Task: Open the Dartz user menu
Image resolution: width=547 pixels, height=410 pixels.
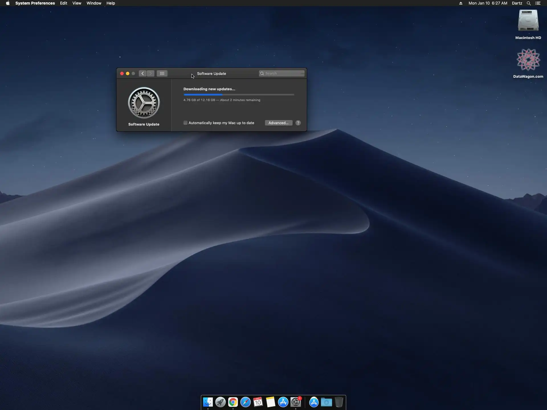Action: tap(517, 3)
